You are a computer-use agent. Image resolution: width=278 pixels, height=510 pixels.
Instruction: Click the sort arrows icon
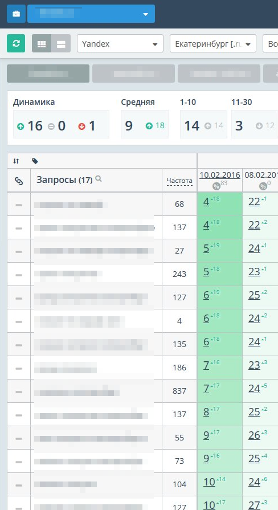click(x=16, y=161)
